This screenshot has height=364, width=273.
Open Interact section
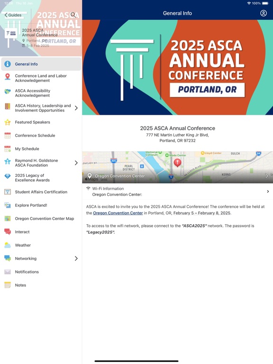(41, 232)
